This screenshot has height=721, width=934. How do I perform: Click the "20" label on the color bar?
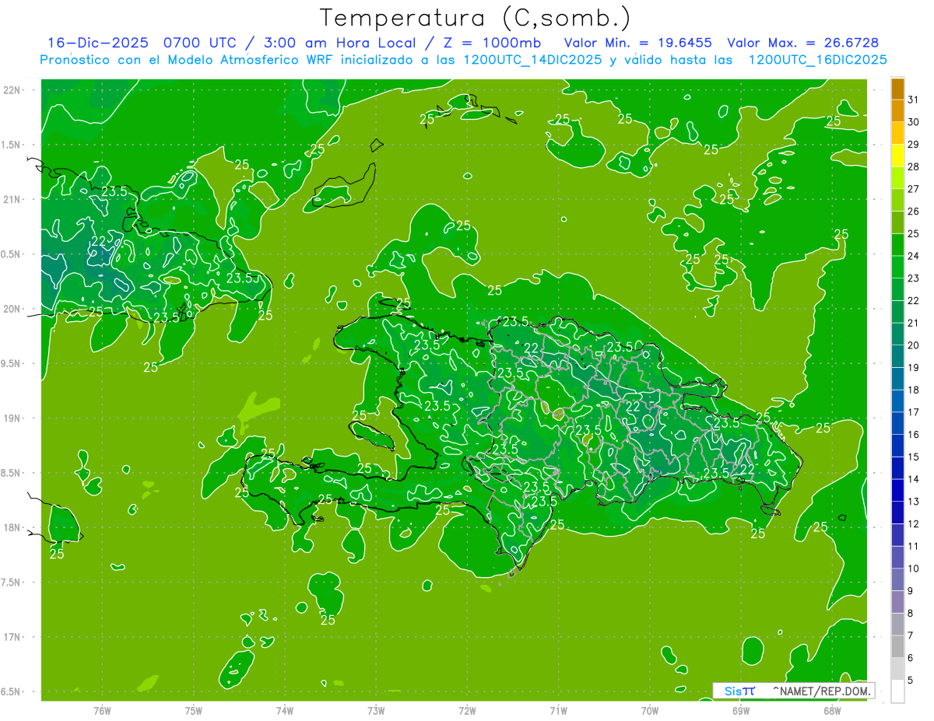[x=914, y=345]
